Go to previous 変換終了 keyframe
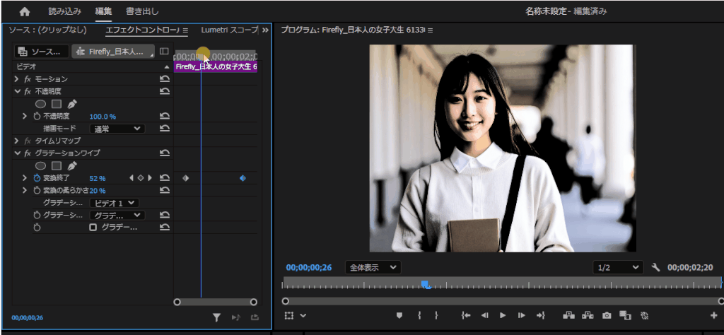This screenshot has width=724, height=335. coord(131,177)
